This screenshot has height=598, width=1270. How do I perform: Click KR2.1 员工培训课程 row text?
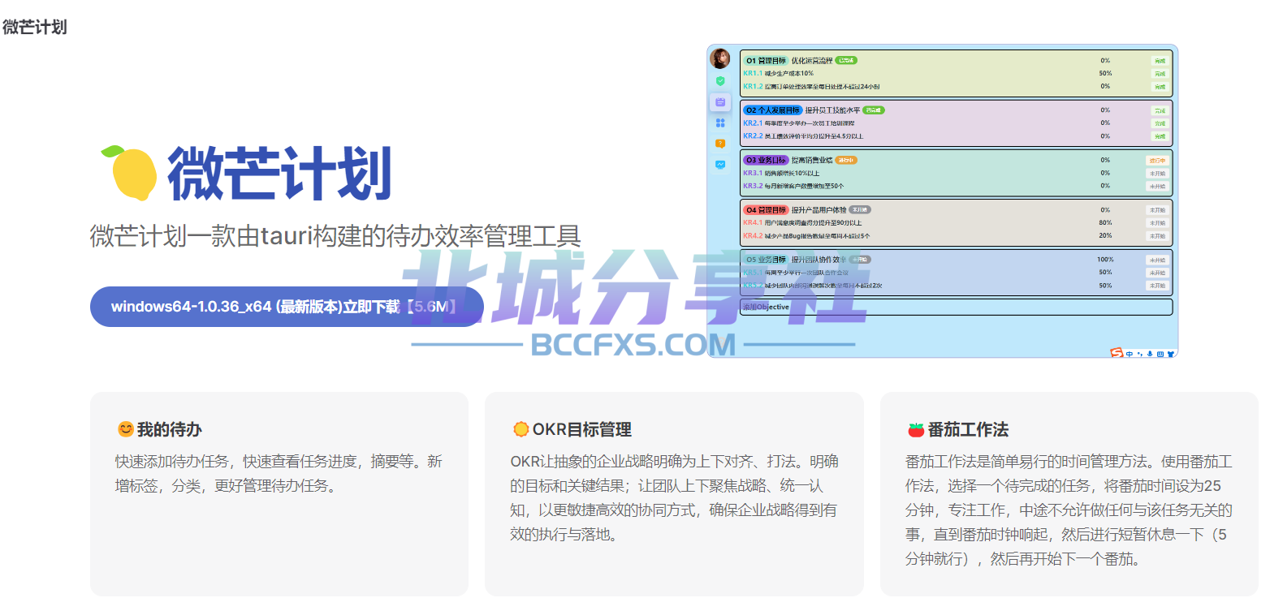coord(798,123)
